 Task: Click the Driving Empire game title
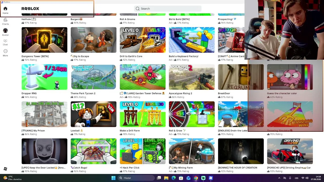[289, 168]
